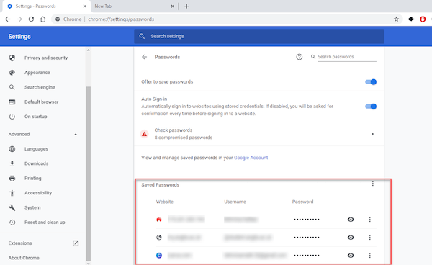Open Printing settings
Image resolution: width=432 pixels, height=265 pixels.
33,179
